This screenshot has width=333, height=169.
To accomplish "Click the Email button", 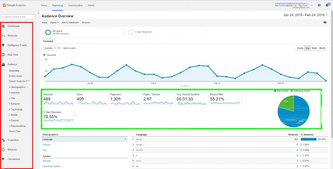I will click(45, 23).
